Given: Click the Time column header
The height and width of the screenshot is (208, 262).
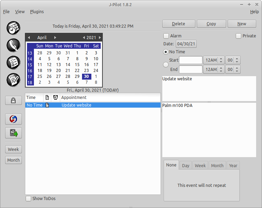Looking at the screenshot, I should click(34, 97).
